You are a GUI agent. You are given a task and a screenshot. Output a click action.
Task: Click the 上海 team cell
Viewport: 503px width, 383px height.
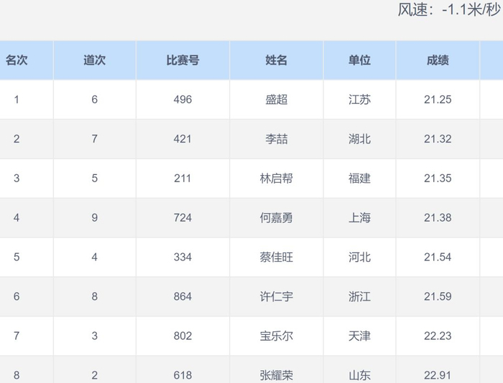(359, 218)
